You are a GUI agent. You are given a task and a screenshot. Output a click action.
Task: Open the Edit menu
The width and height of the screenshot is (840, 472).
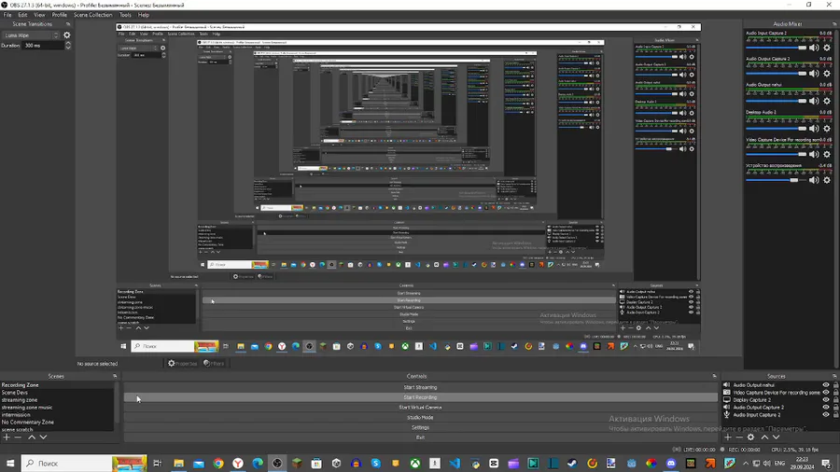22,15
